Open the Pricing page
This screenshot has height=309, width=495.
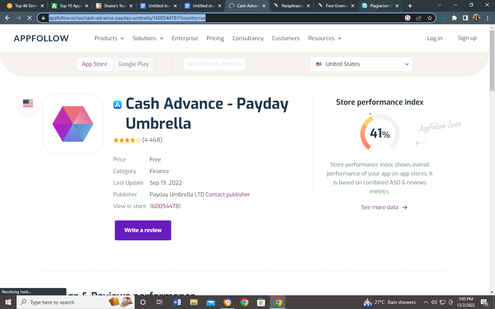pyautogui.click(x=215, y=38)
